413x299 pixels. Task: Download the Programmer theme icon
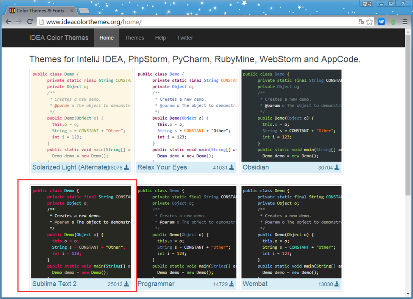tap(232, 284)
